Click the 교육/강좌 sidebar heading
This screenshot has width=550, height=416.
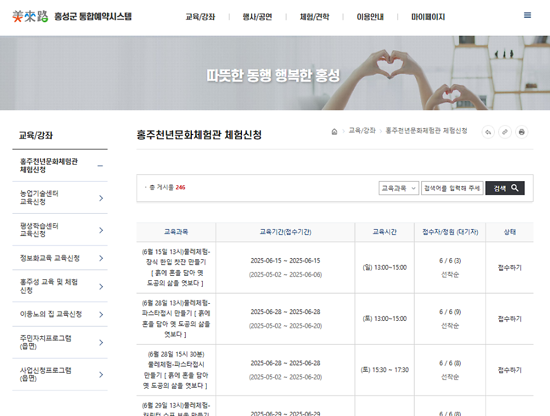click(x=36, y=136)
